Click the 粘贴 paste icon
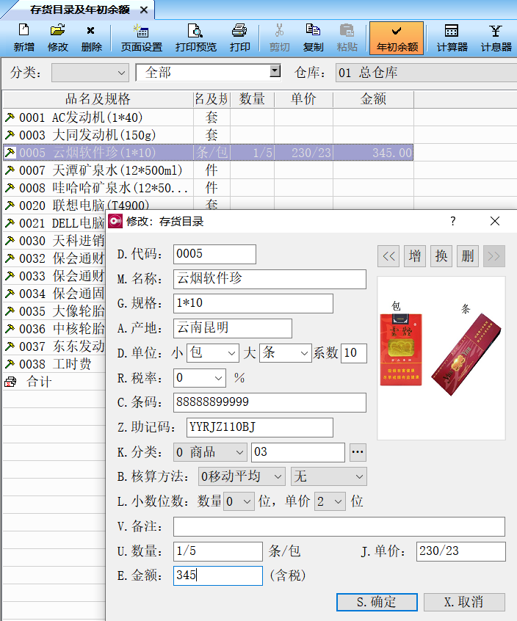Image resolution: width=517 pixels, height=621 pixels. [347, 38]
